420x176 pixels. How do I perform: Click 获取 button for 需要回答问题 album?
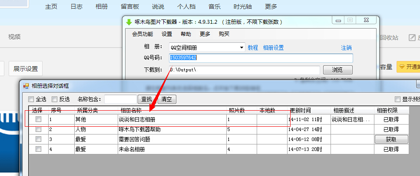tap(391, 139)
